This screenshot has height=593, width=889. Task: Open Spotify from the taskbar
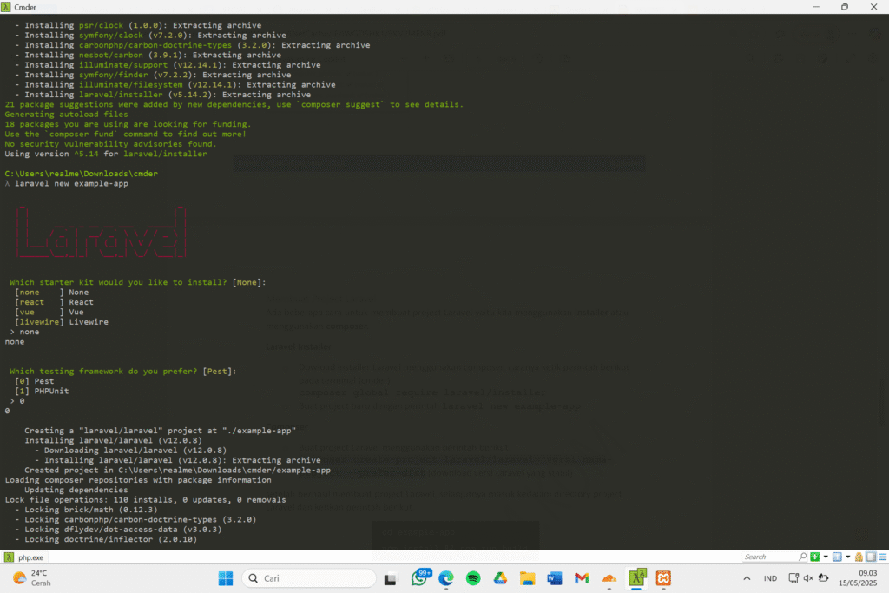pyautogui.click(x=473, y=578)
